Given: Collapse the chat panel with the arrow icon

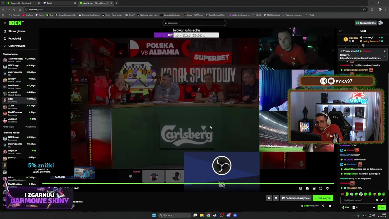Looking at the screenshot, I should 340,31.
